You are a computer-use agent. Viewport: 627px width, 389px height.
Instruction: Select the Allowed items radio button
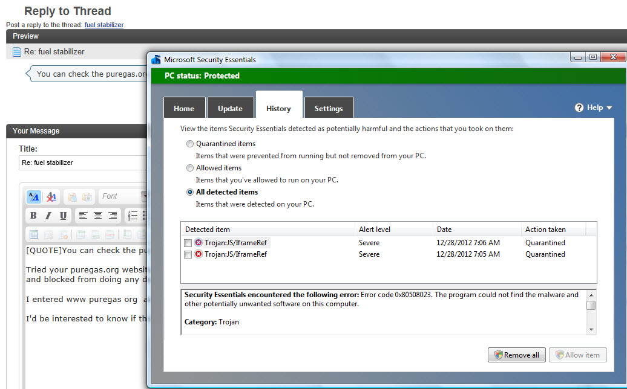(190, 168)
